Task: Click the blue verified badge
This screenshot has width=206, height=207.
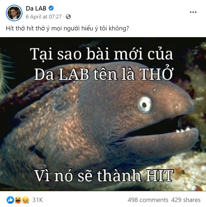Action: tap(51, 8)
